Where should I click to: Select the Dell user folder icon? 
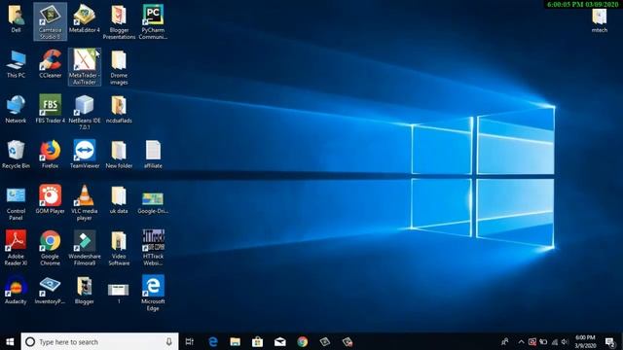click(16, 18)
